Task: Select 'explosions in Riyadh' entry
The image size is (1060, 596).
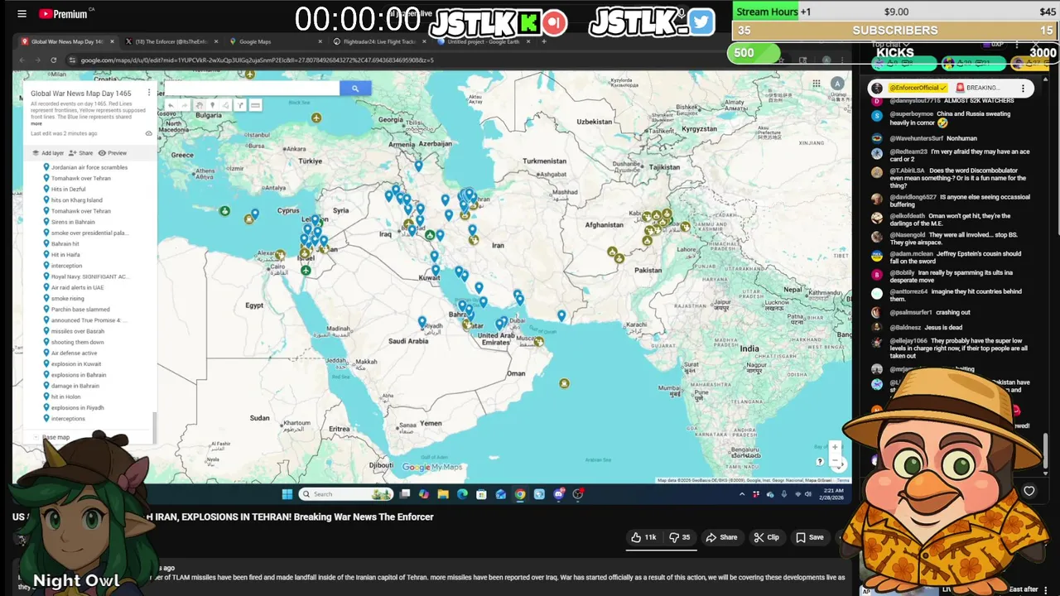Action: tap(78, 408)
